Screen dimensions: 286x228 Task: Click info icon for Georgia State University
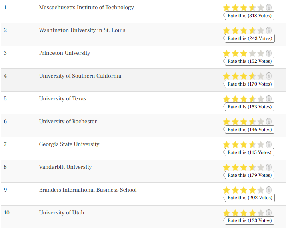(x=269, y=144)
